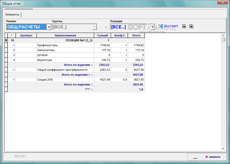Viewport: 230px width, 164px height.
Task: Click the scrollbar up arrow
Action: coord(223,35)
